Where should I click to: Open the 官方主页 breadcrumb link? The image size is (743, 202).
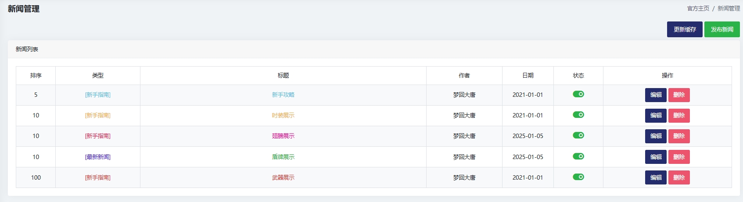[x=698, y=8]
